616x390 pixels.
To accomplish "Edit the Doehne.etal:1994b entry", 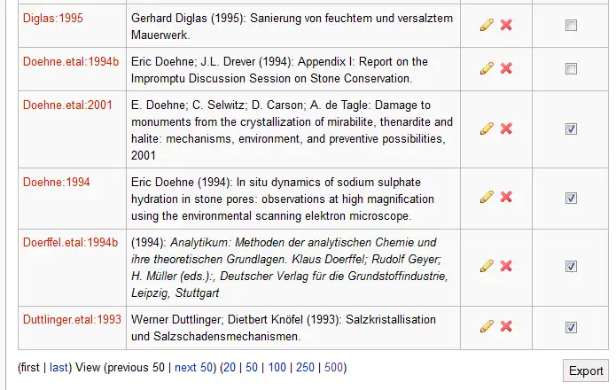I will point(487,68).
